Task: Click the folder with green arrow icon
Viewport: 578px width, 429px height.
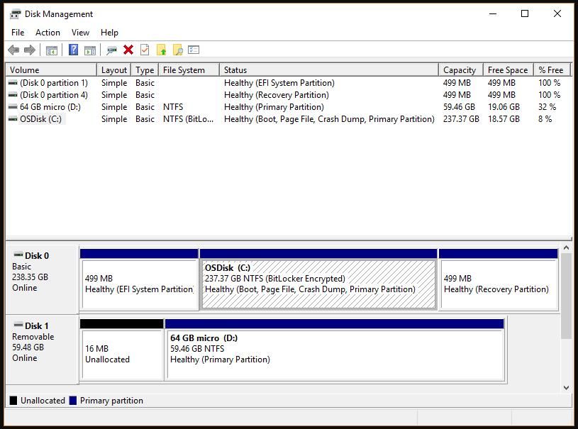Action: [161, 50]
